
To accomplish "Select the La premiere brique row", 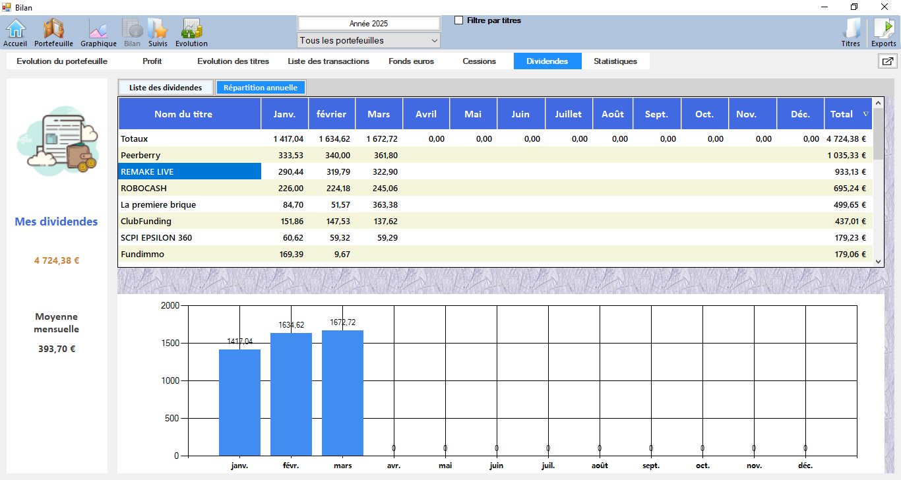I will pyautogui.click(x=495, y=204).
